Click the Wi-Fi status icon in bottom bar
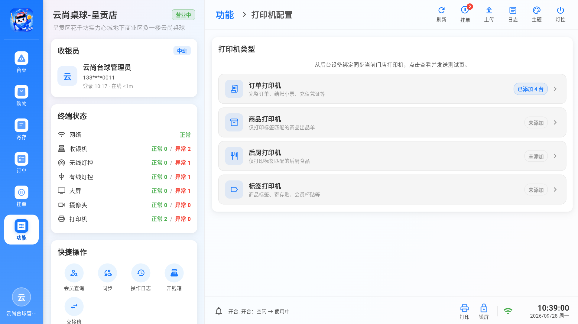Image resolution: width=578 pixels, height=324 pixels. point(508,311)
